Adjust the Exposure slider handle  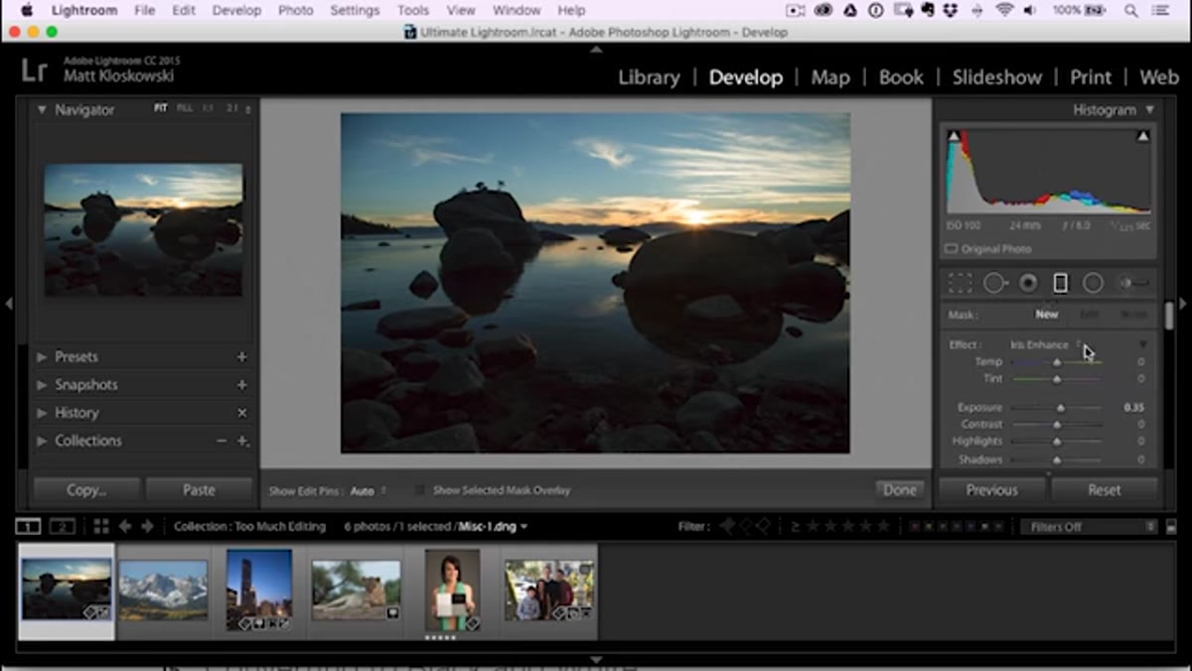tap(1061, 408)
